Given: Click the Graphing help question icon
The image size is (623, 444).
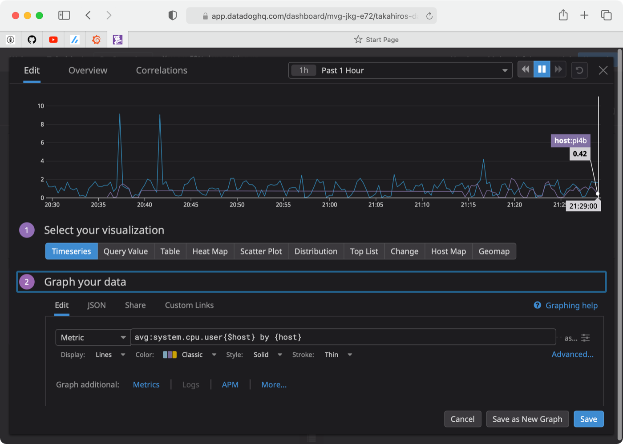Looking at the screenshot, I should tap(538, 305).
